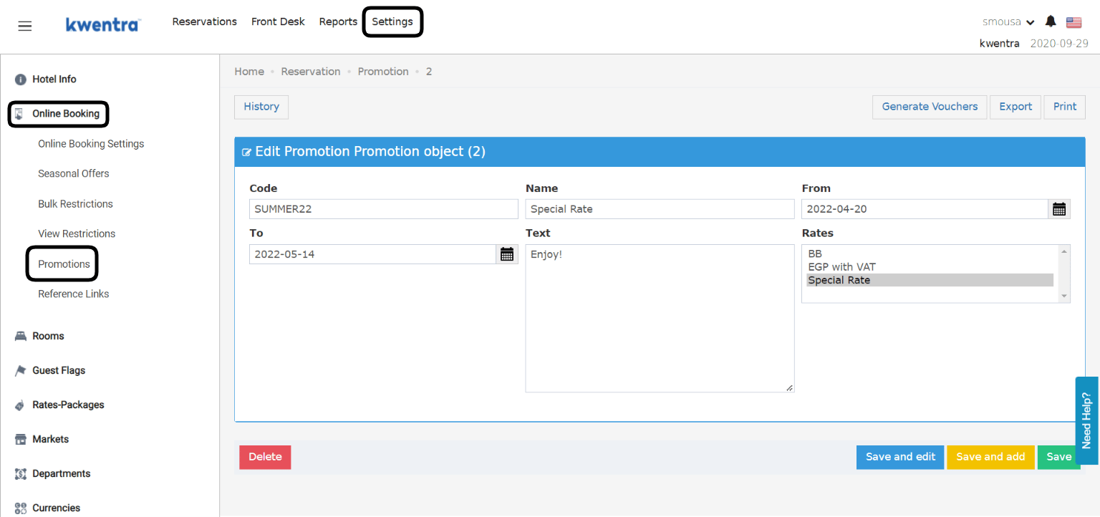This screenshot has height=517, width=1100.
Task: Select Special Rate in Rates list
Action: (930, 280)
